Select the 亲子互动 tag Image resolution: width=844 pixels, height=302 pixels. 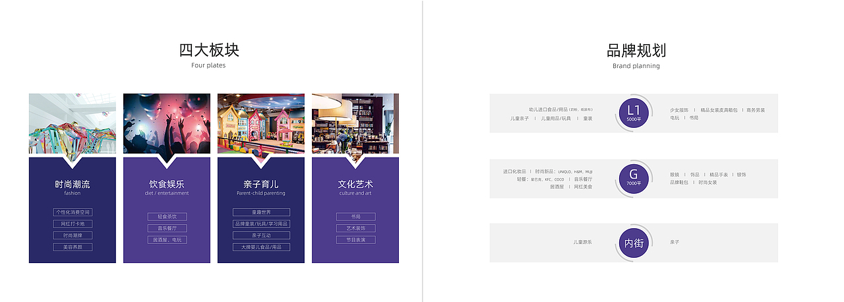coord(261,235)
